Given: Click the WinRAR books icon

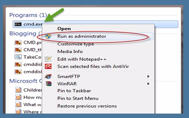Looking at the screenshot, I should coord(48,84).
